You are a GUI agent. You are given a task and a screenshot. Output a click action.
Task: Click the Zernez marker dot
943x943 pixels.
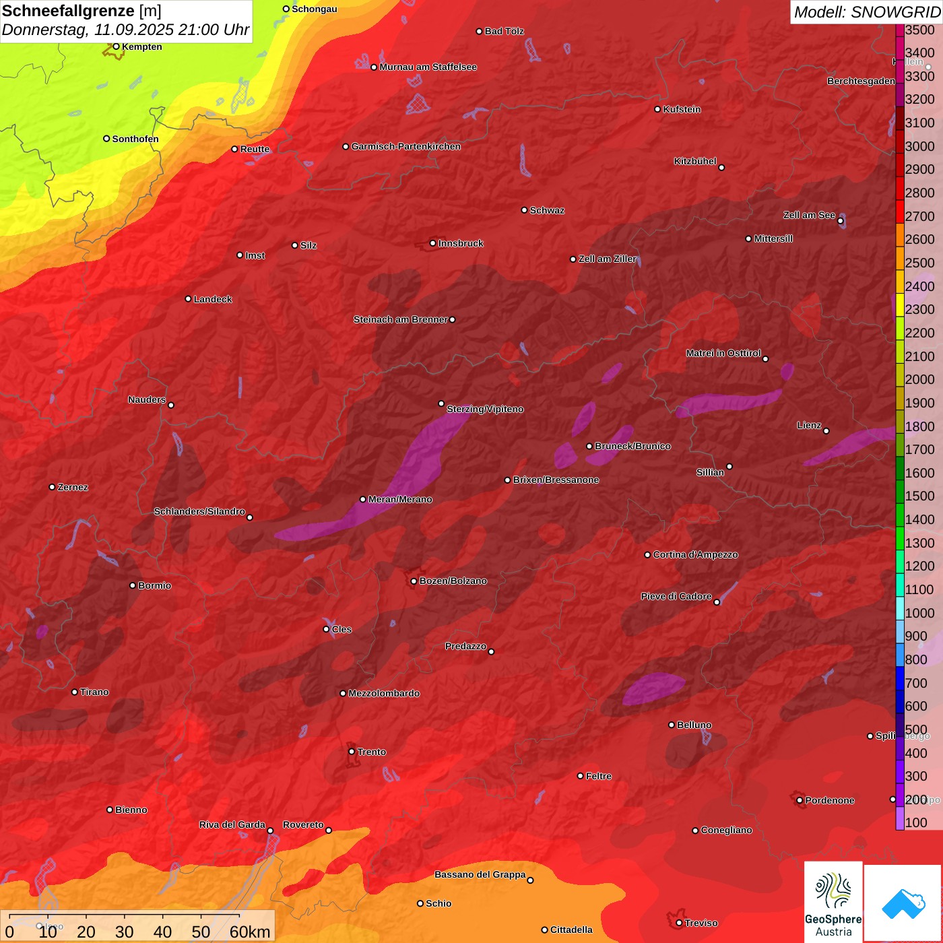(x=53, y=487)
